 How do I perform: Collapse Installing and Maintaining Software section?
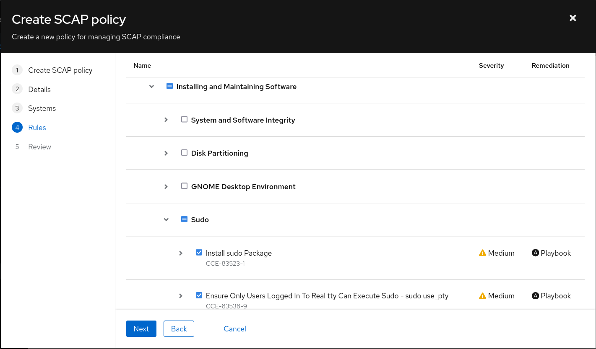click(x=151, y=87)
